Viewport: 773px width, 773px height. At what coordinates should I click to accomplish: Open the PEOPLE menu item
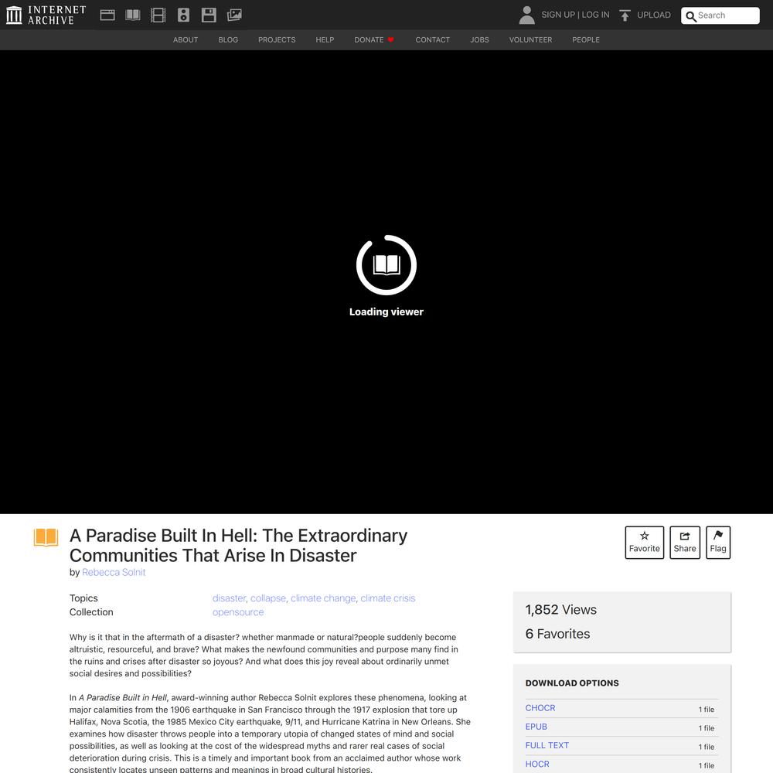586,40
